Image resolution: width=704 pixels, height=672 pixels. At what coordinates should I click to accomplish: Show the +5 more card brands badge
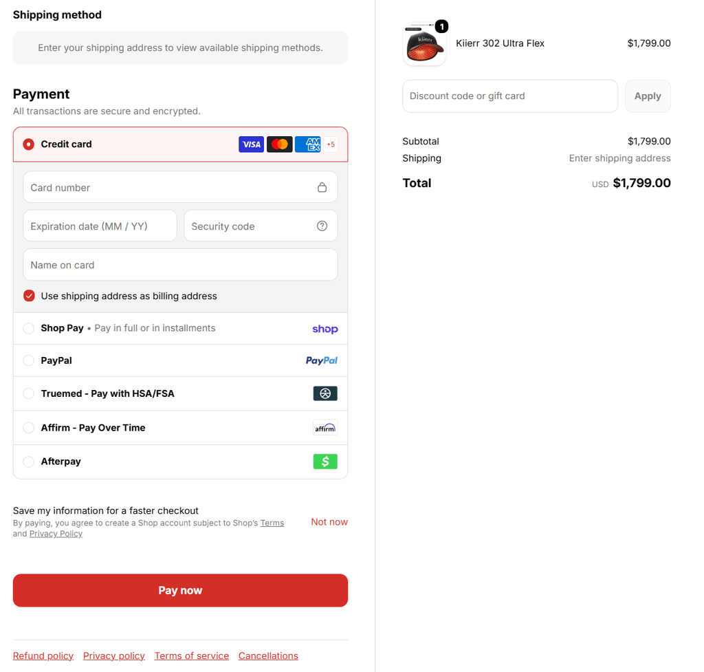tap(331, 144)
